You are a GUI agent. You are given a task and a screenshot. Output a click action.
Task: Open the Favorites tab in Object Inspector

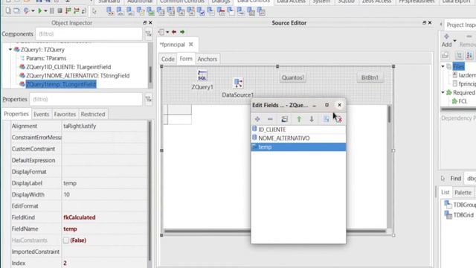65,114
